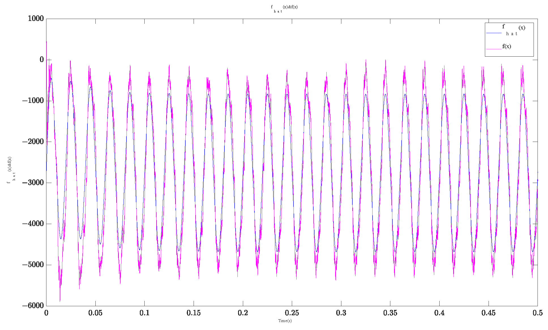Click the y-axis tick label −6000
This screenshot has width=548, height=330.
[x=33, y=306]
